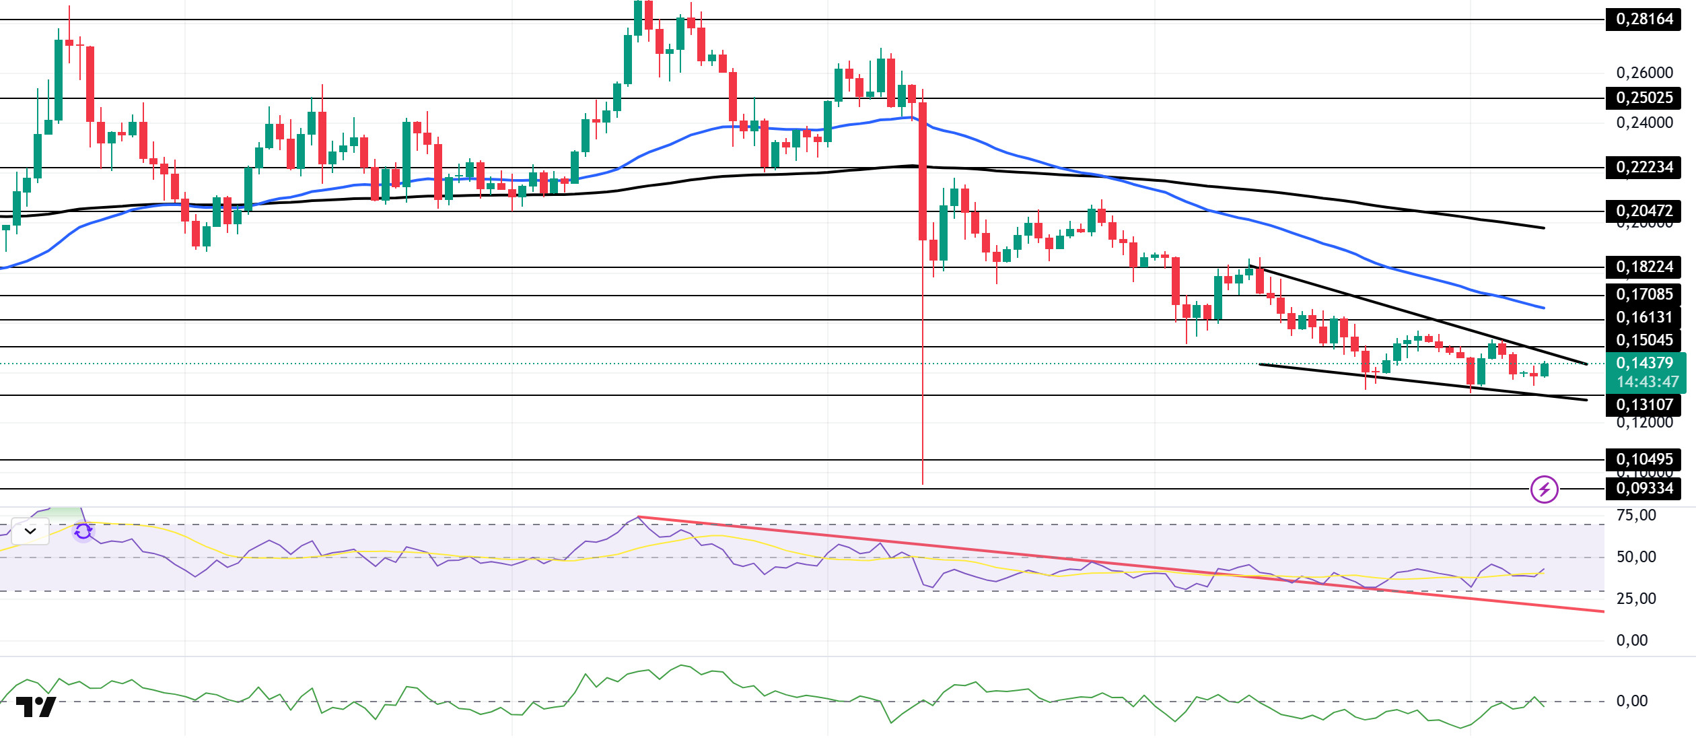This screenshot has height=744, width=1696.
Task: Click the 25,00 RSI scale value
Action: (1635, 599)
